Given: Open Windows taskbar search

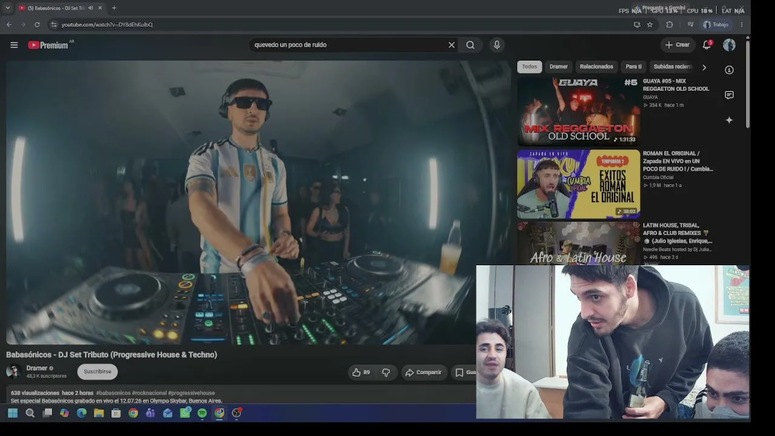Looking at the screenshot, I should 30,413.
